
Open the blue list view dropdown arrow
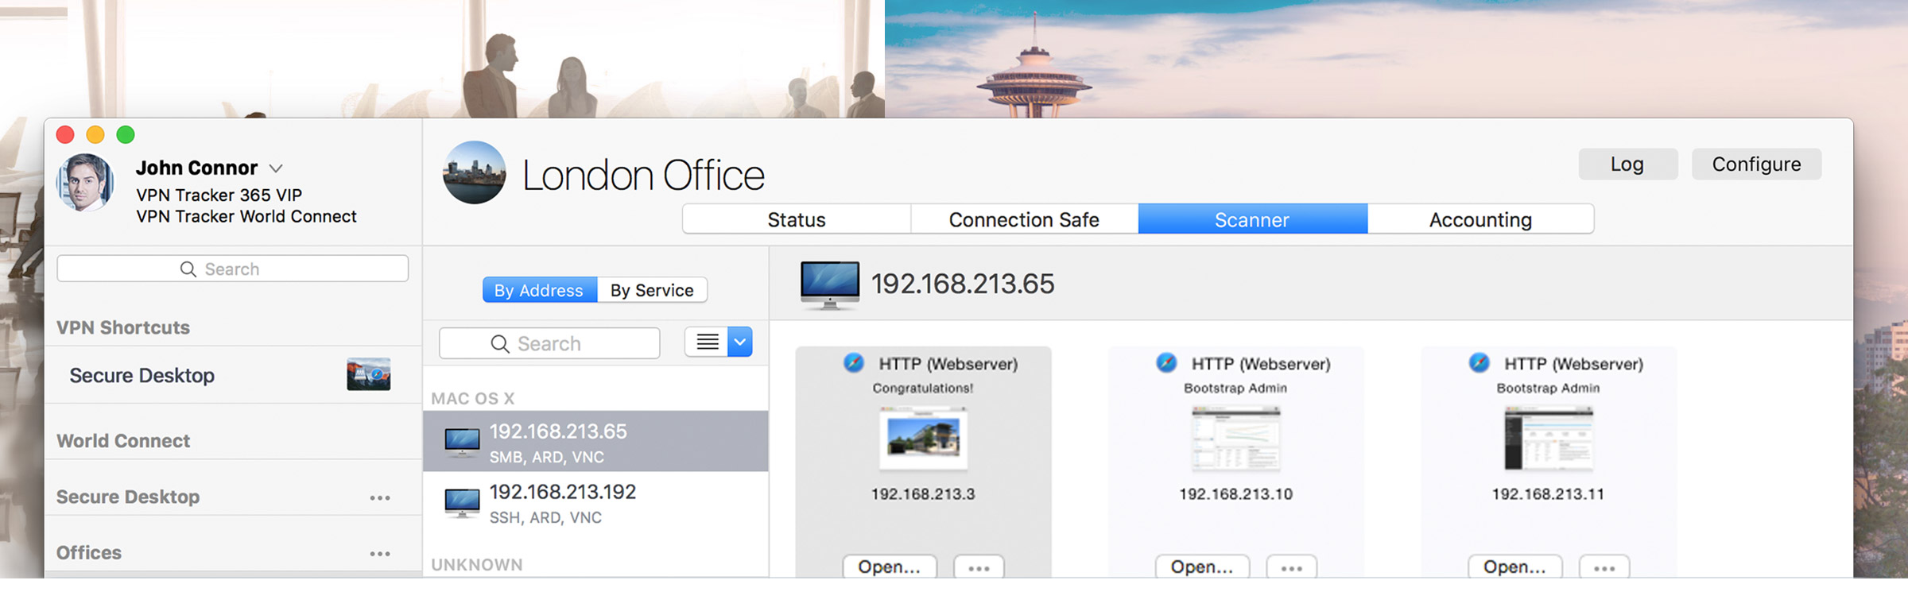click(740, 342)
